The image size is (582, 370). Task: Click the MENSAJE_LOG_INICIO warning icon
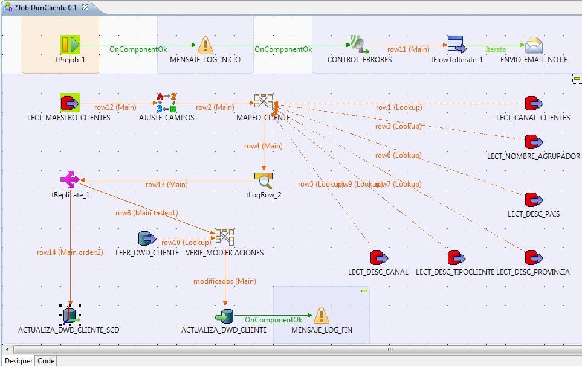tap(205, 45)
